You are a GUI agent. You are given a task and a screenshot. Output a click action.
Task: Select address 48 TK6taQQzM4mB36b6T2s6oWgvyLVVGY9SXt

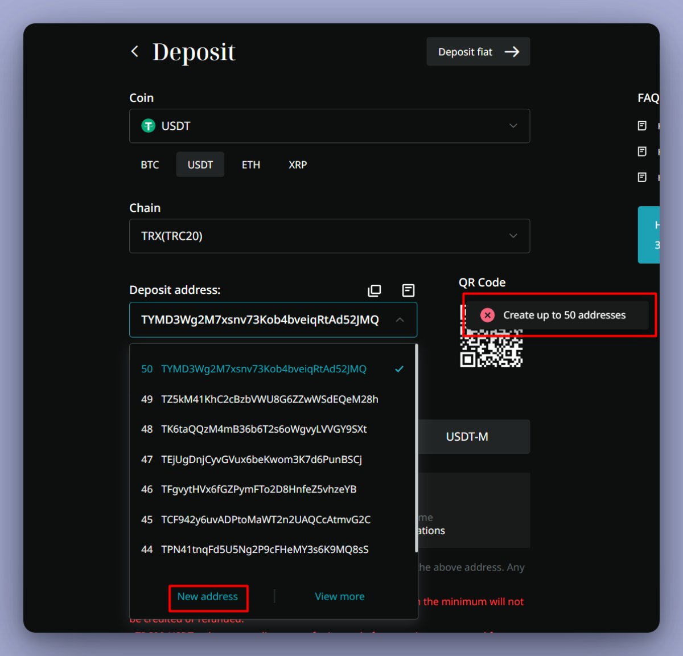tap(273, 429)
